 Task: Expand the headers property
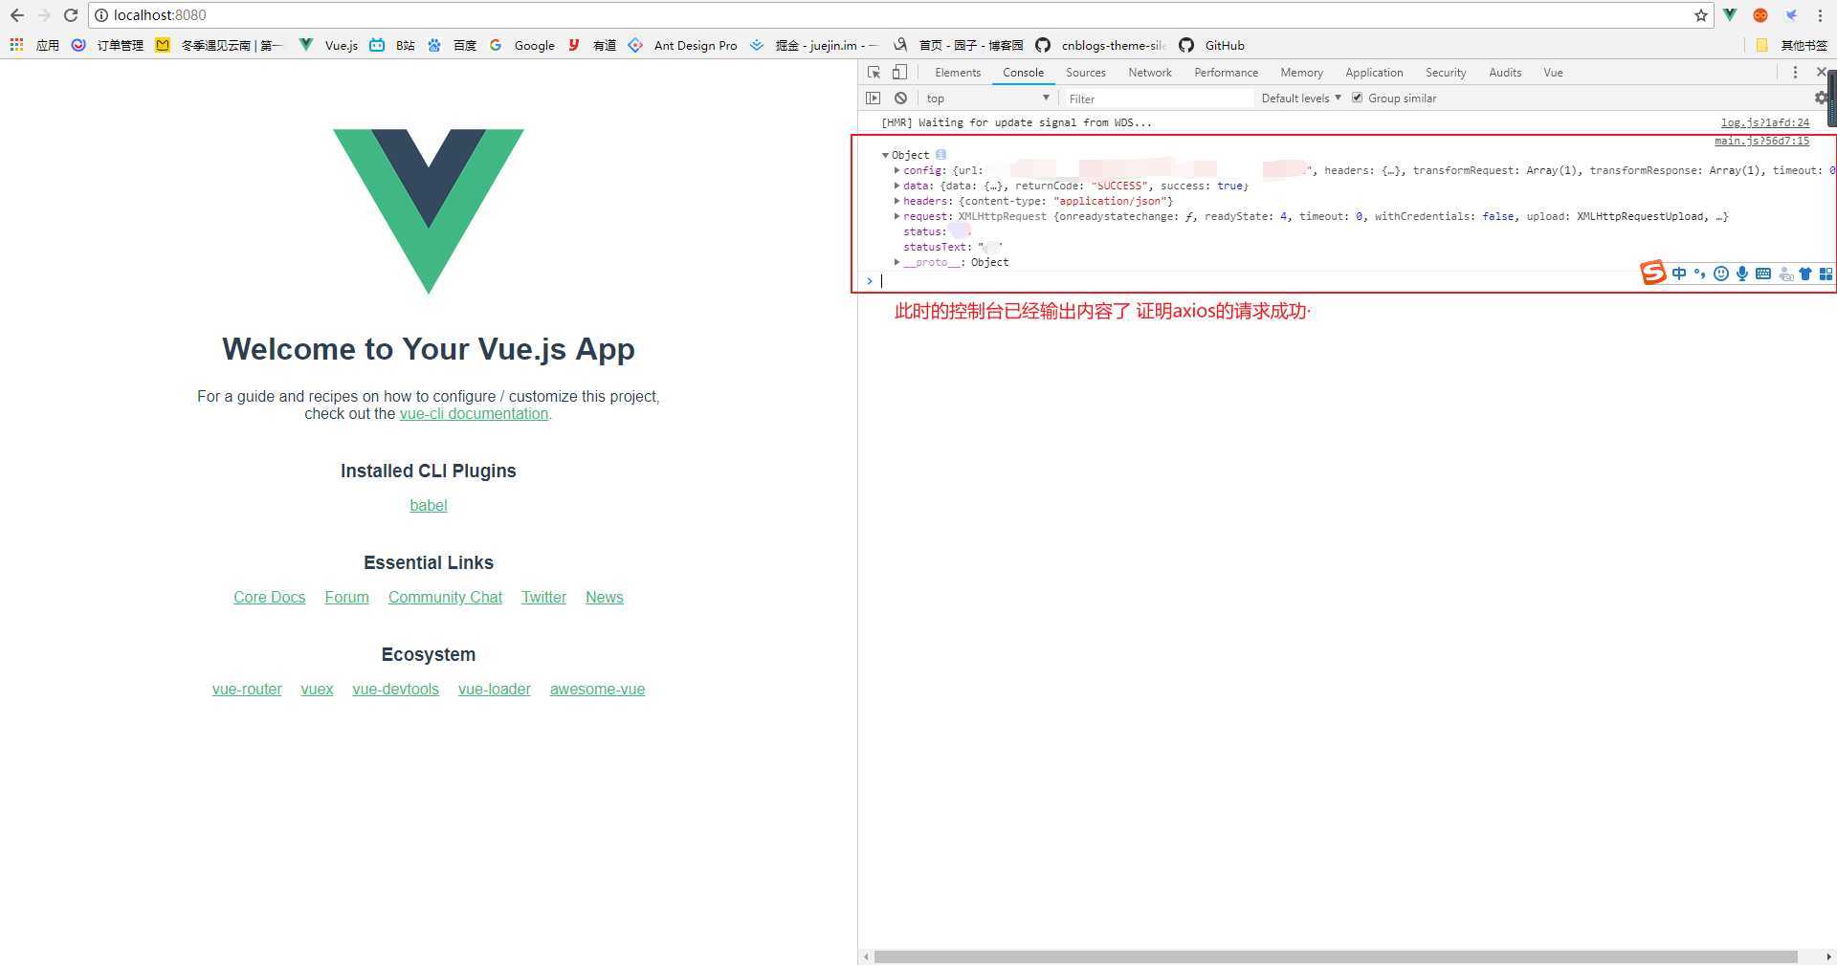click(897, 201)
